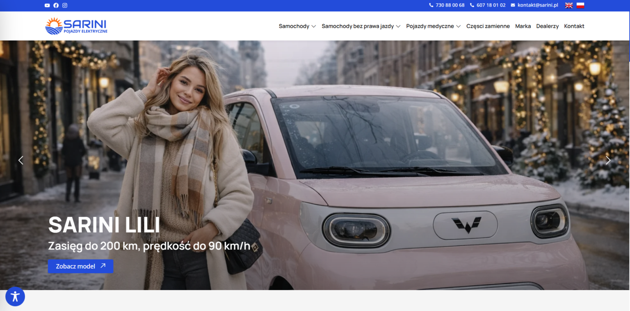Image resolution: width=630 pixels, height=311 pixels.
Task: Email kontakt@sarini.pl link
Action: click(538, 5)
